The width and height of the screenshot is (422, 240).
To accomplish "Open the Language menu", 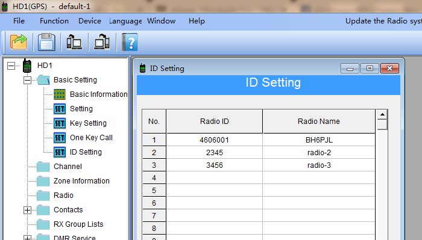I will [125, 21].
